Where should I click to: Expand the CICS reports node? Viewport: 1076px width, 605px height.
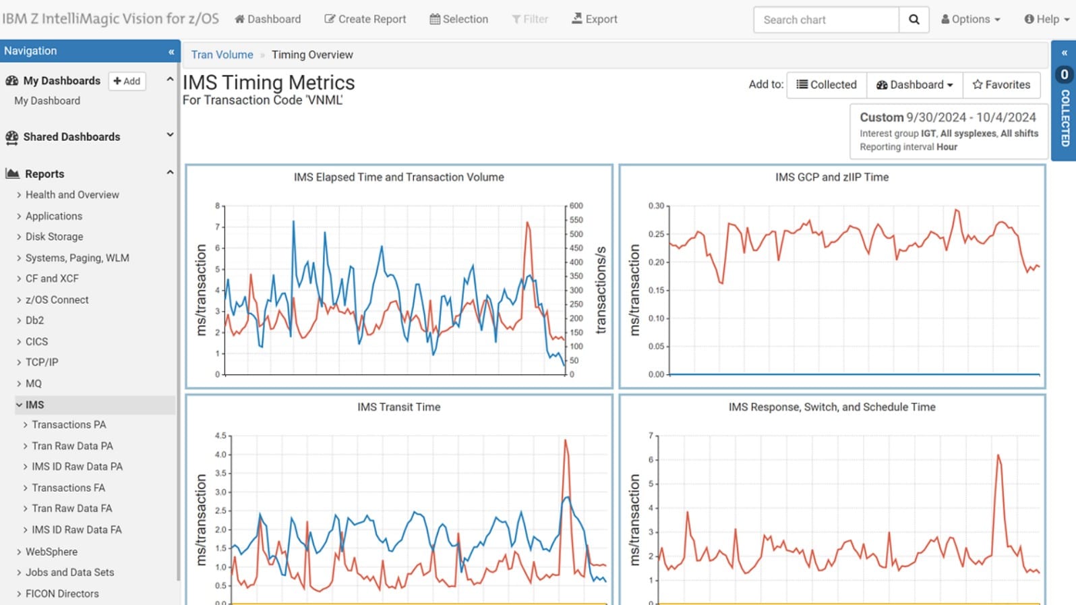coord(19,342)
